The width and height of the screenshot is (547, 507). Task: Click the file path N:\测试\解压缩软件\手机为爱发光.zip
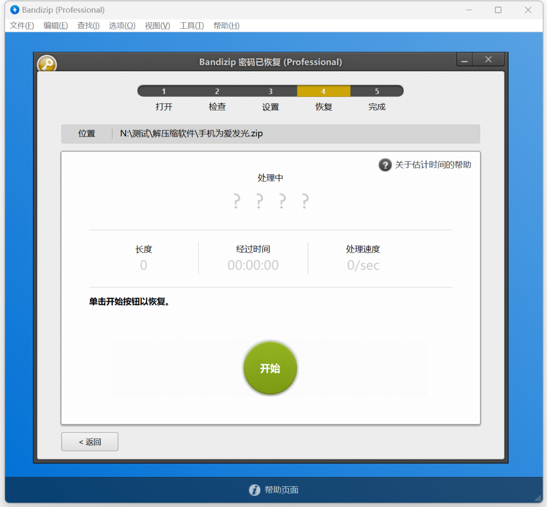[191, 134]
